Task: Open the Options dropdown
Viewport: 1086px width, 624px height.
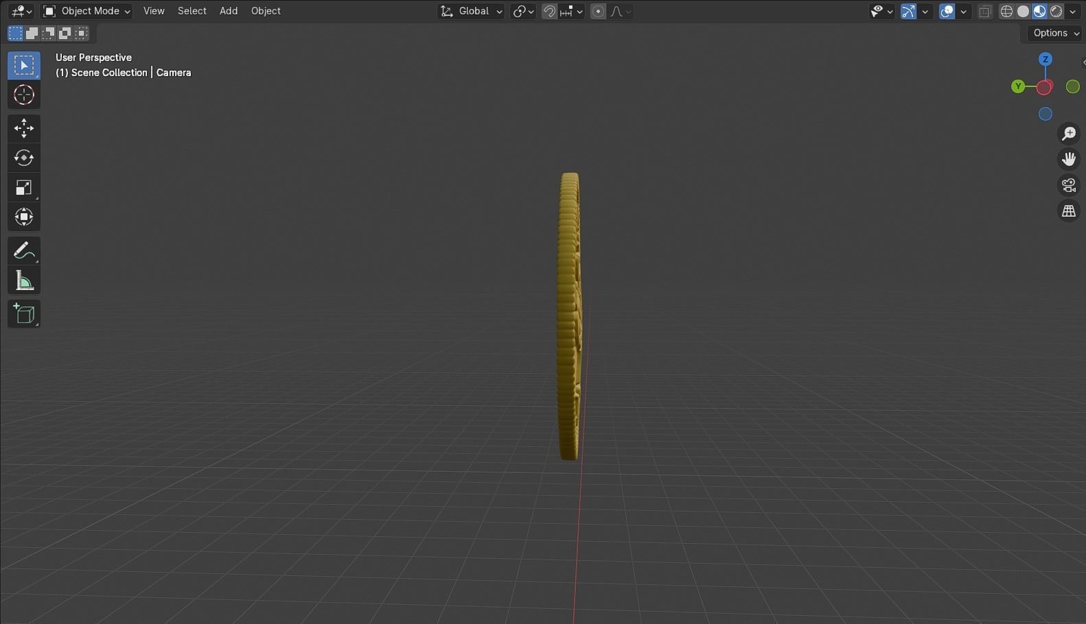Action: [x=1055, y=33]
